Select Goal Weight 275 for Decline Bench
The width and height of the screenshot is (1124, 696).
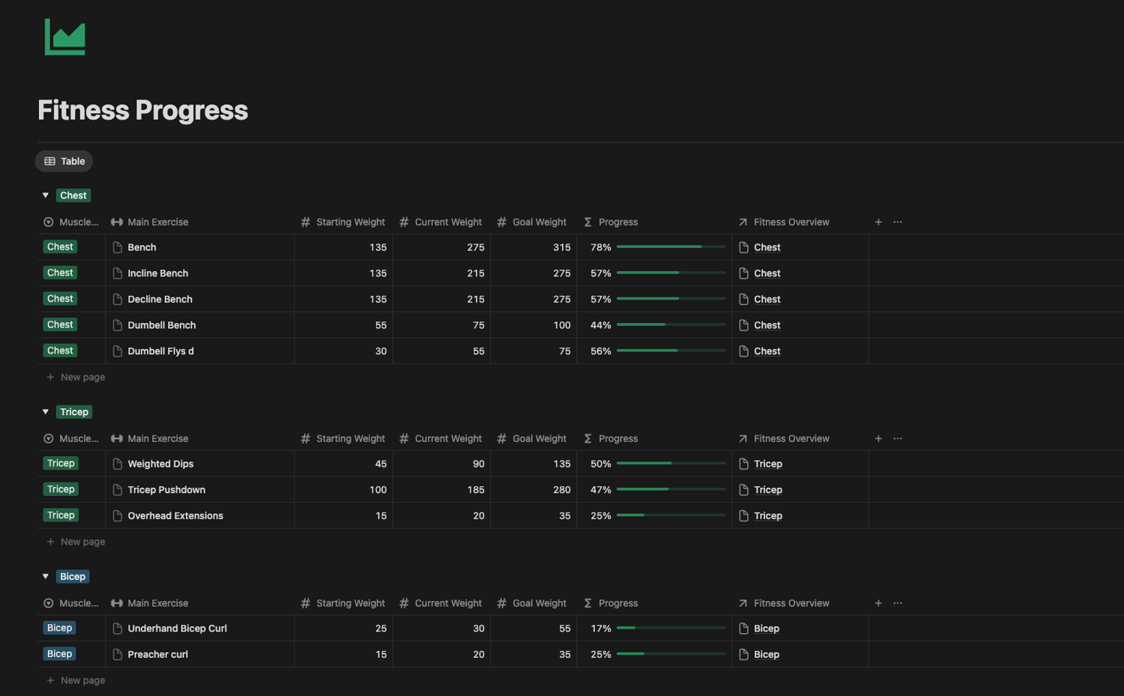pyautogui.click(x=534, y=299)
